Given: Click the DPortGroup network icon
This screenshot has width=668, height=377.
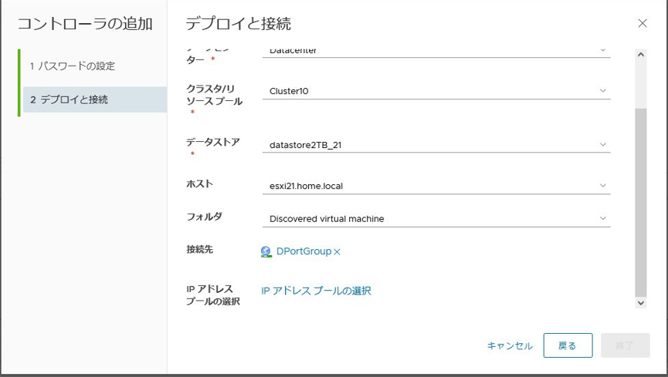Looking at the screenshot, I should tap(266, 251).
